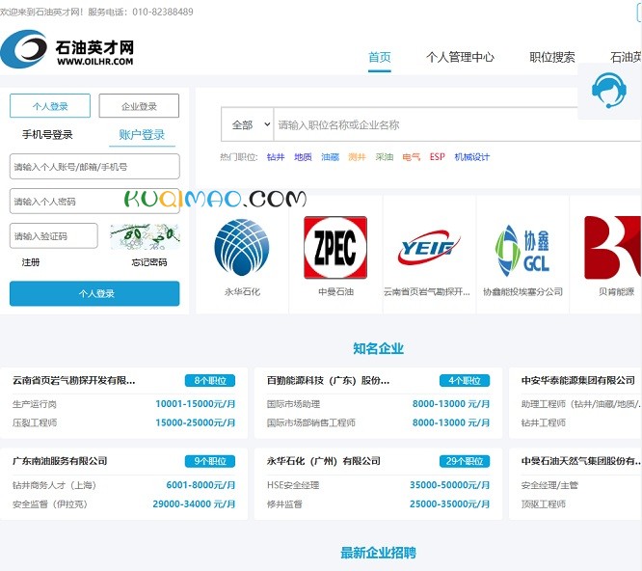642x571 pixels.
Task: Click the 29个职位 badge
Action: (x=465, y=461)
